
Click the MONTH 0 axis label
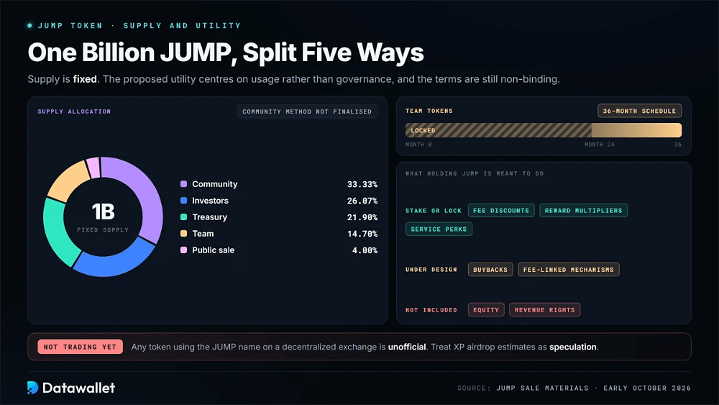pyautogui.click(x=418, y=145)
